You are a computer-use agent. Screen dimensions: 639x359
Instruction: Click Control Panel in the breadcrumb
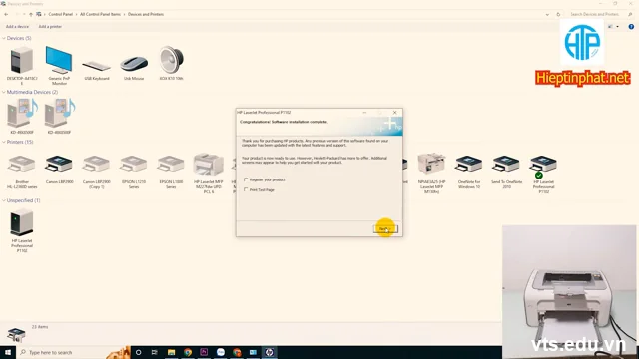tap(60, 14)
